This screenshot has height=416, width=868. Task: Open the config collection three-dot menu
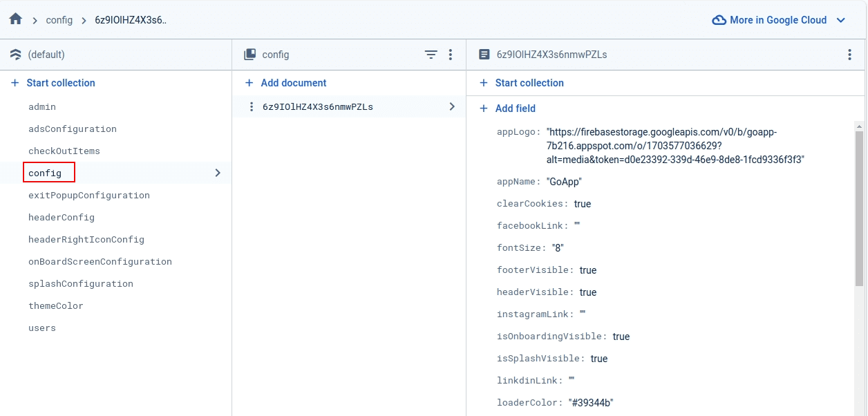pyautogui.click(x=451, y=55)
